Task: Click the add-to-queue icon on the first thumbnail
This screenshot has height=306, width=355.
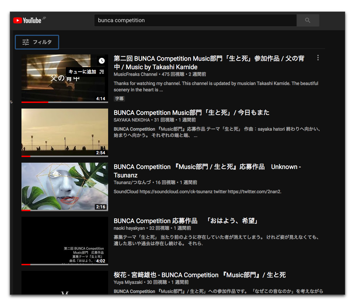Action: [x=102, y=72]
